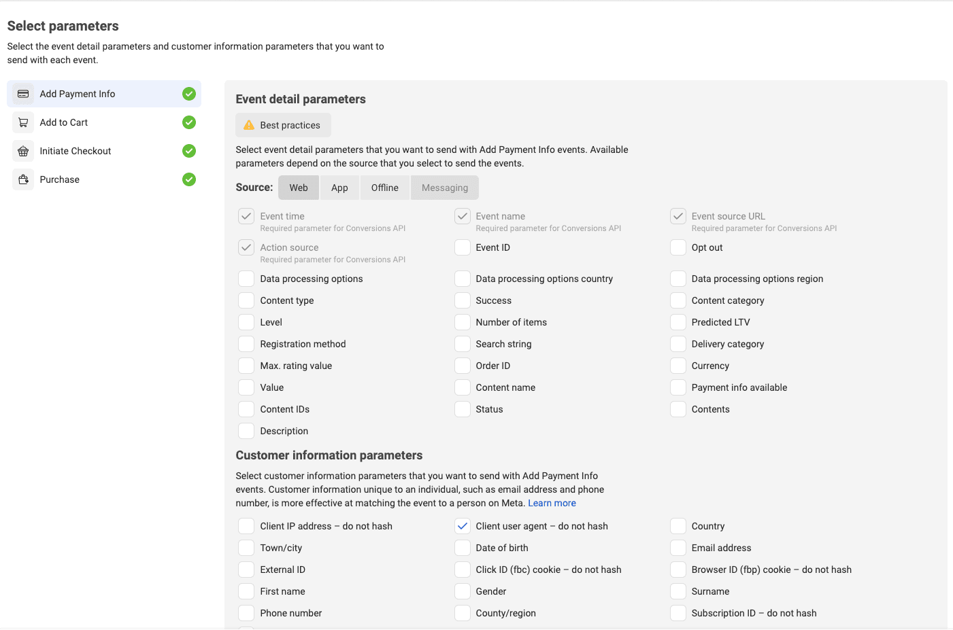This screenshot has width=953, height=630.
Task: Click the warning icon in Best practices
Action: click(x=249, y=125)
